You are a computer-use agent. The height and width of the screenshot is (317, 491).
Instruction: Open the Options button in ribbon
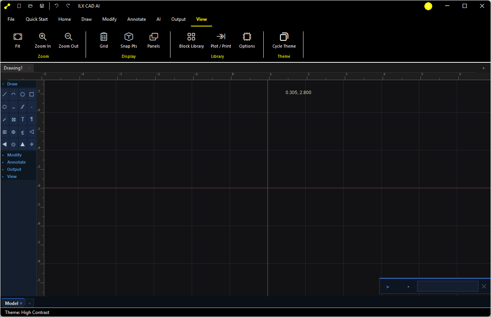click(x=247, y=41)
